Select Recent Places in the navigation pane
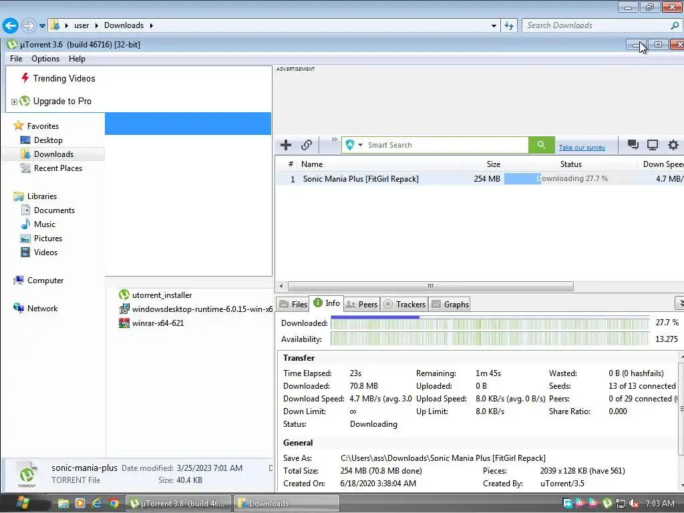This screenshot has height=513, width=684. coord(58,168)
